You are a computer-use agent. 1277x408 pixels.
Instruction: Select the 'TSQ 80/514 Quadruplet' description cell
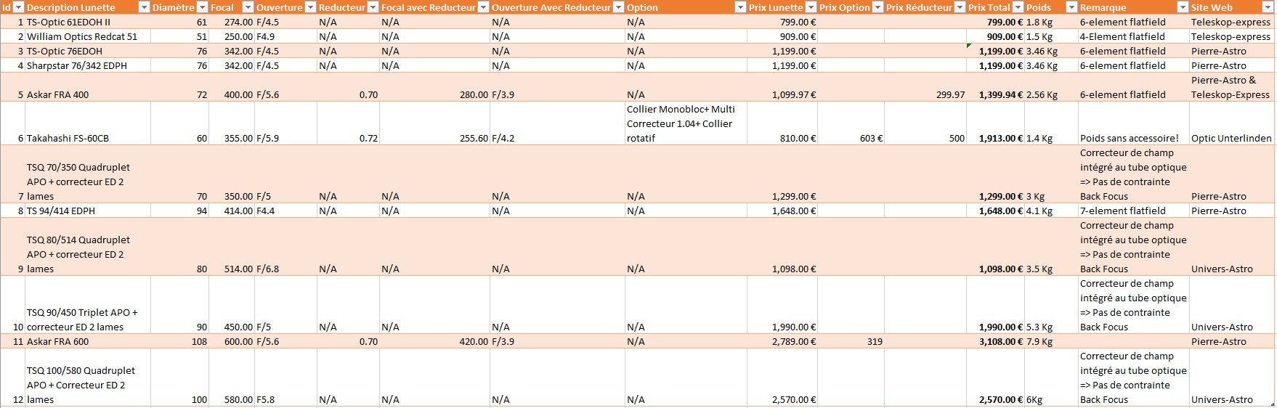[x=88, y=247]
